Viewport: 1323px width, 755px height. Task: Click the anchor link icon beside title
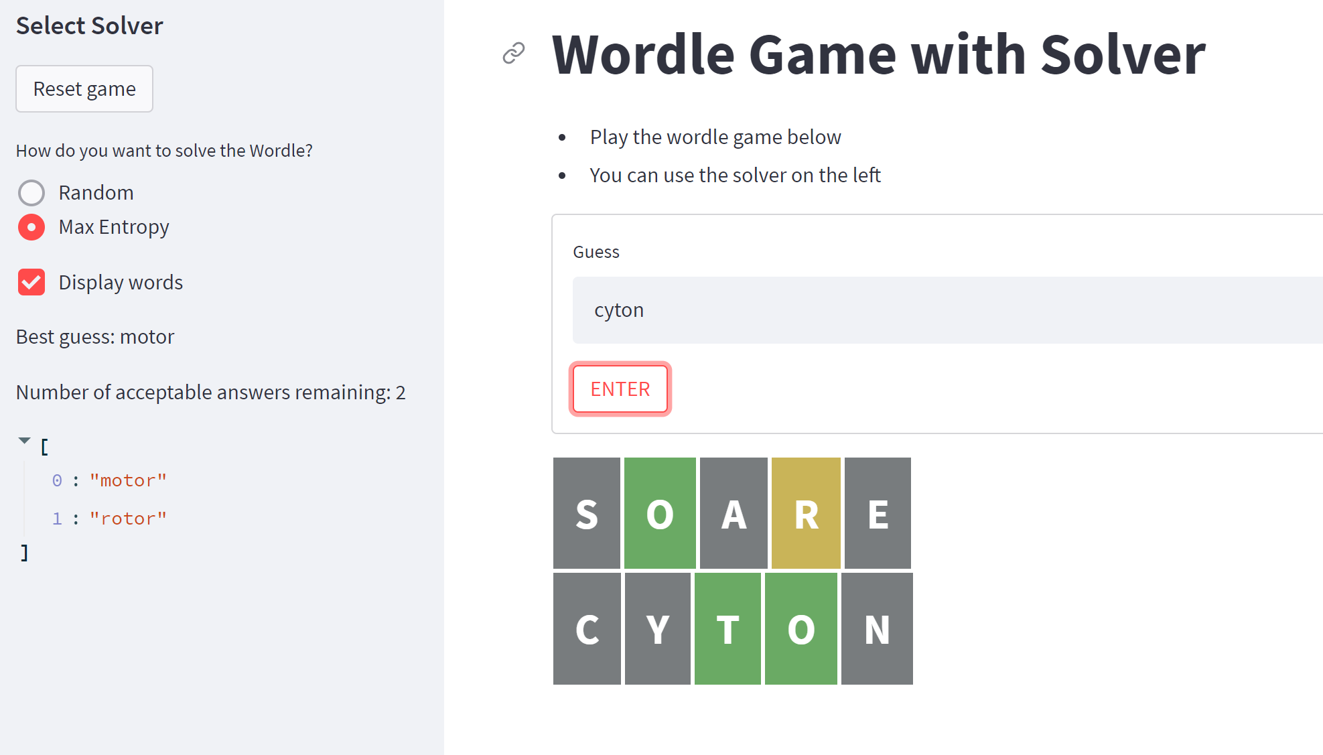(x=514, y=53)
